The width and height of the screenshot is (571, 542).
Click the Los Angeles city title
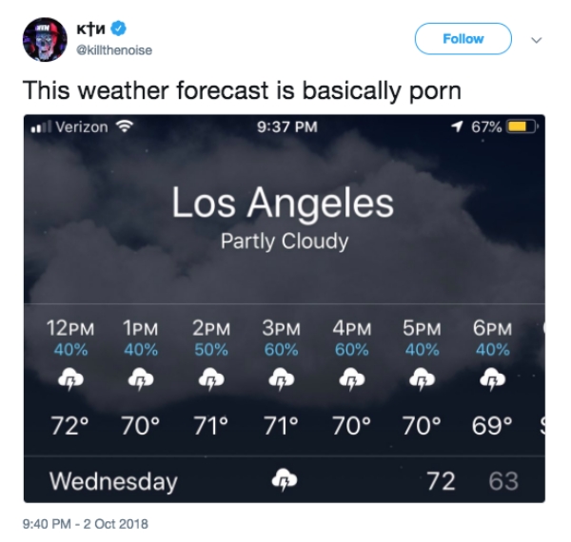pos(283,203)
